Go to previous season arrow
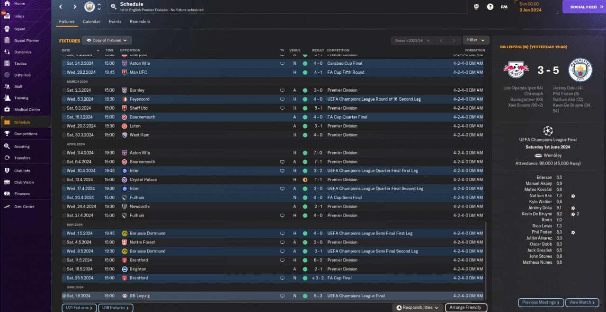This screenshot has width=606, height=312. pos(441,41)
